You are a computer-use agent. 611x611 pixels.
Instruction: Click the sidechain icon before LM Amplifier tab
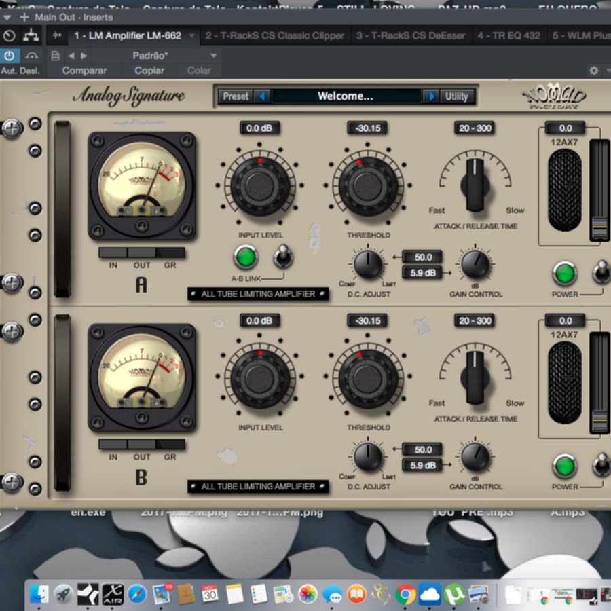[57, 35]
